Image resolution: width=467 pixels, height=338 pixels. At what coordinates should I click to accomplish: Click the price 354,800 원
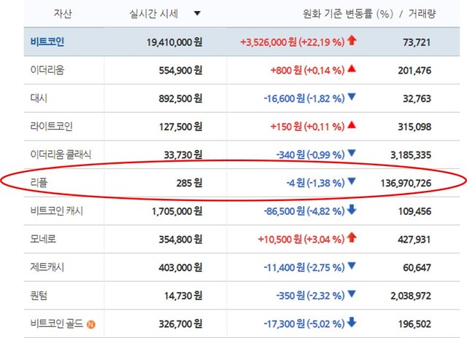click(x=180, y=240)
